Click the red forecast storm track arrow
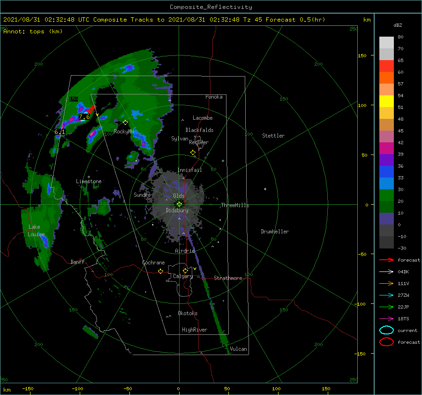The height and width of the screenshot is (395, 422). tap(90, 109)
